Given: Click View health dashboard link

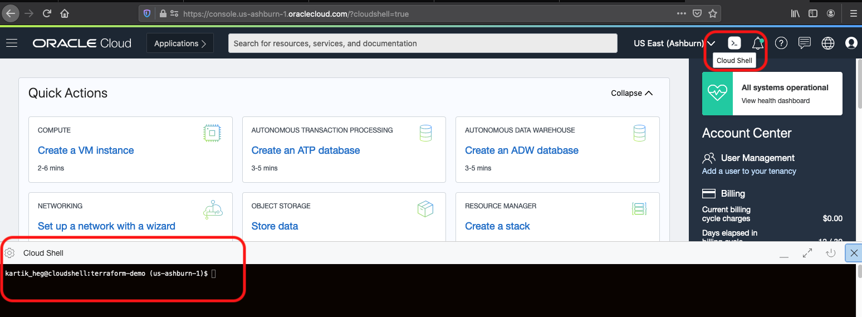Looking at the screenshot, I should tap(776, 101).
